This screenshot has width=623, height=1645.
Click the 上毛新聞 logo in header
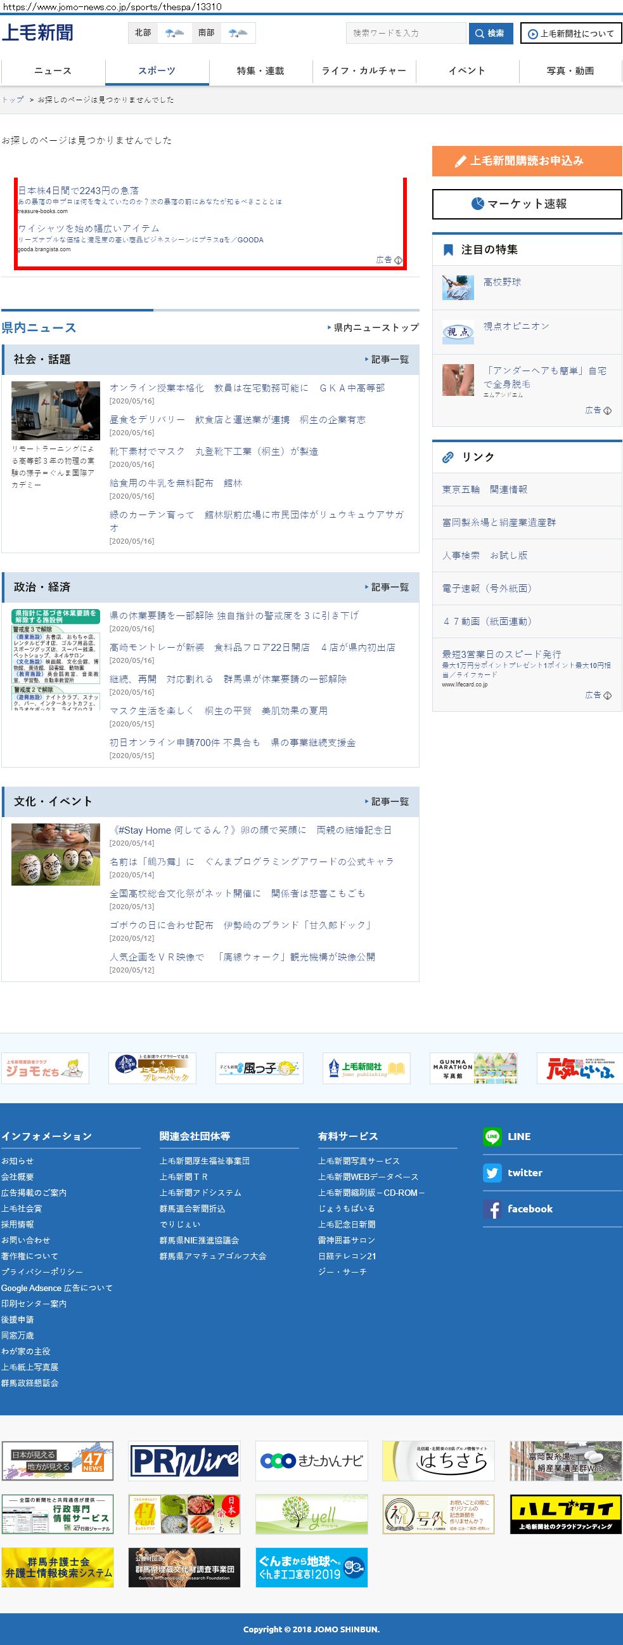click(37, 32)
